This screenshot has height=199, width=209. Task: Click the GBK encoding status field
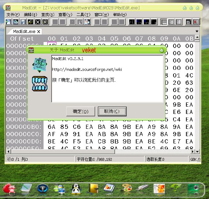195,159
